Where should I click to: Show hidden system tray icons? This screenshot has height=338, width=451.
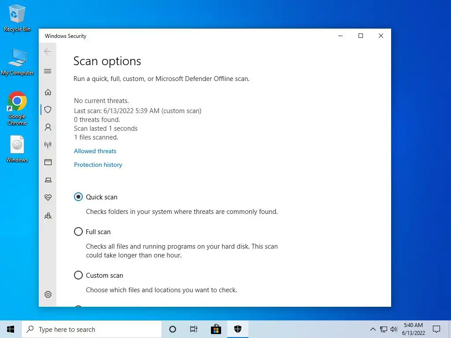click(373, 329)
